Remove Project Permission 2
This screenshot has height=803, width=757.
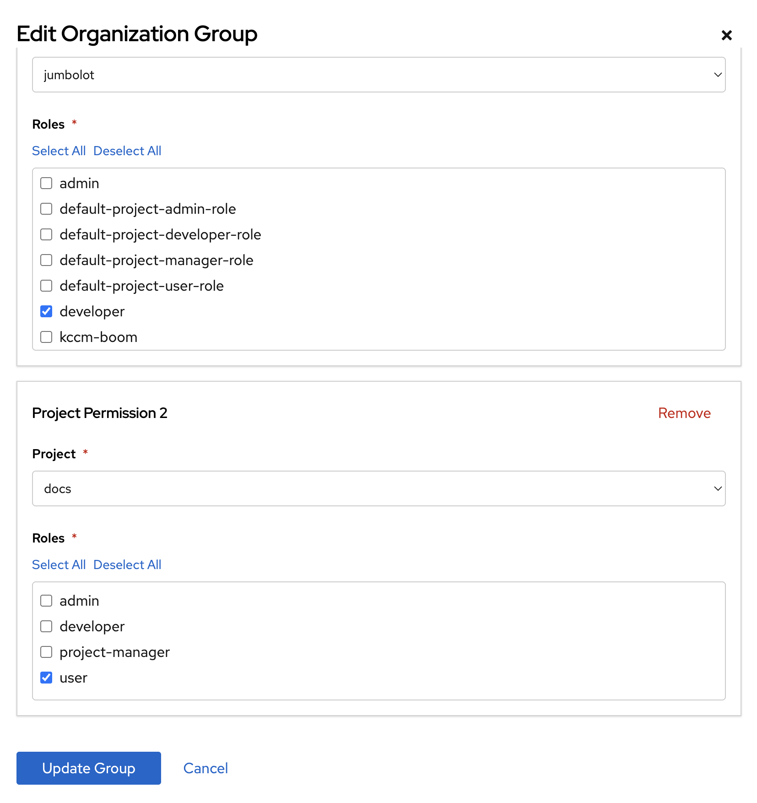tap(684, 413)
